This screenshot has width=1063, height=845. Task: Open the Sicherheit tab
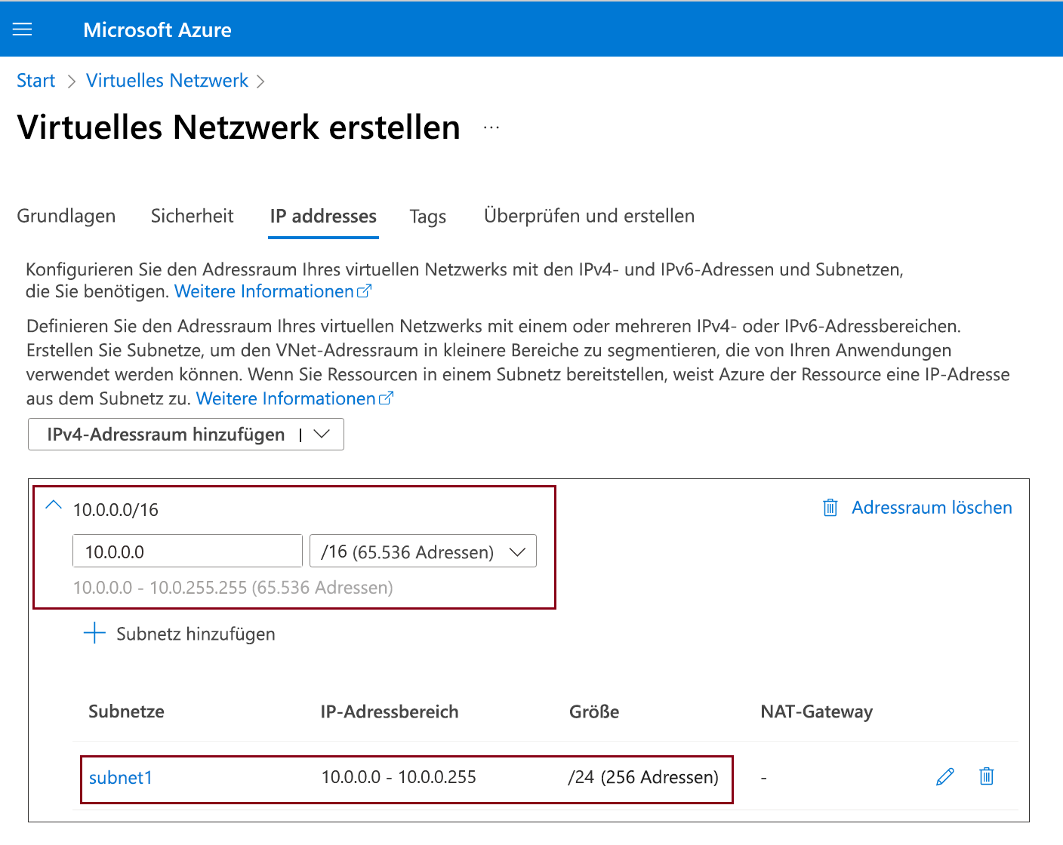pyautogui.click(x=192, y=216)
